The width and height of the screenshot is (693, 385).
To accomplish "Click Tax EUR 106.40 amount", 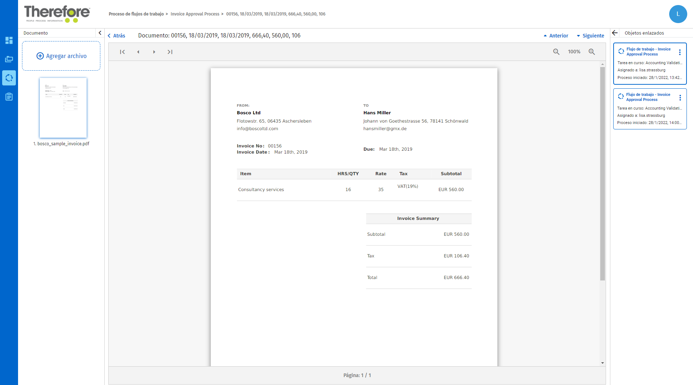I will 456,256.
